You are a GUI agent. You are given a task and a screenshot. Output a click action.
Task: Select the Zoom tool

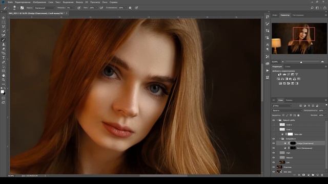click(x=4, y=80)
